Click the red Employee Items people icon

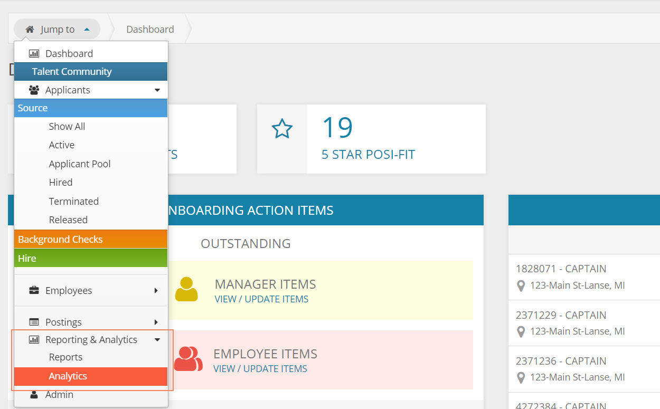pyautogui.click(x=188, y=359)
